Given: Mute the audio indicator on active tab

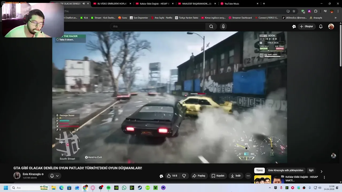Looking at the screenshot, I should (84, 4).
